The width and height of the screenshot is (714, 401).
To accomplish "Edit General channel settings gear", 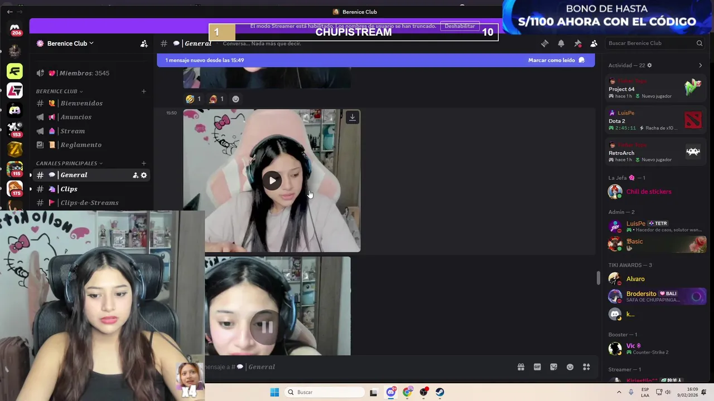I will pyautogui.click(x=144, y=175).
